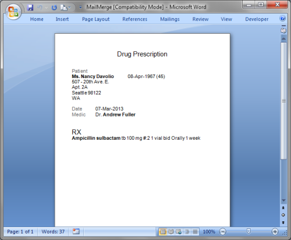
Task: Open Word Help question mark icon
Action: [x=282, y=19]
